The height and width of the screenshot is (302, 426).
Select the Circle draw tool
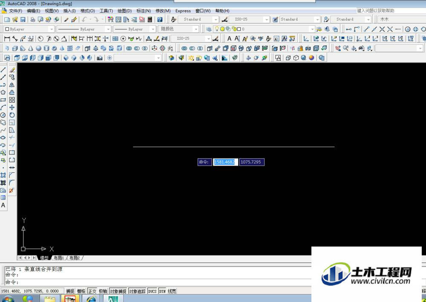pos(3,115)
